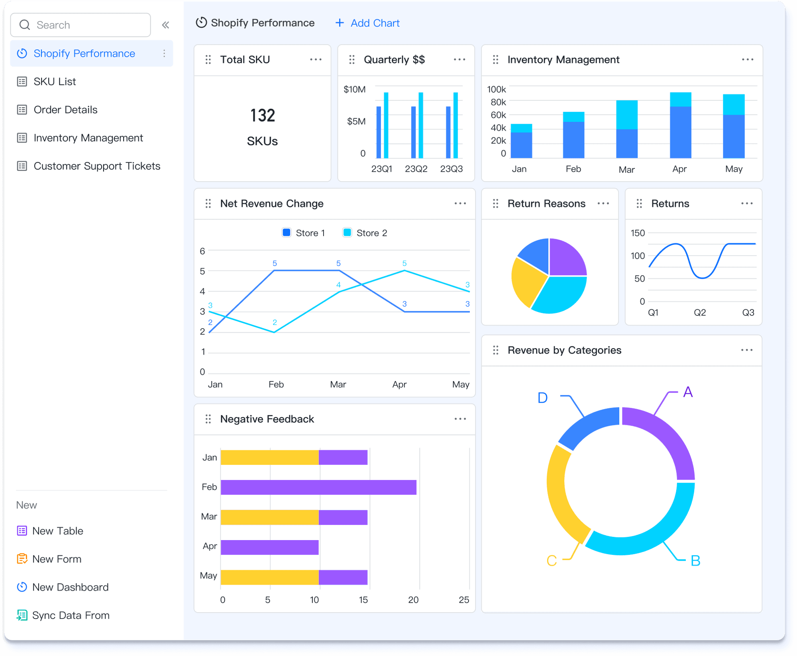Click the search magnifier icon
The width and height of the screenshot is (797, 656).
[x=25, y=25]
